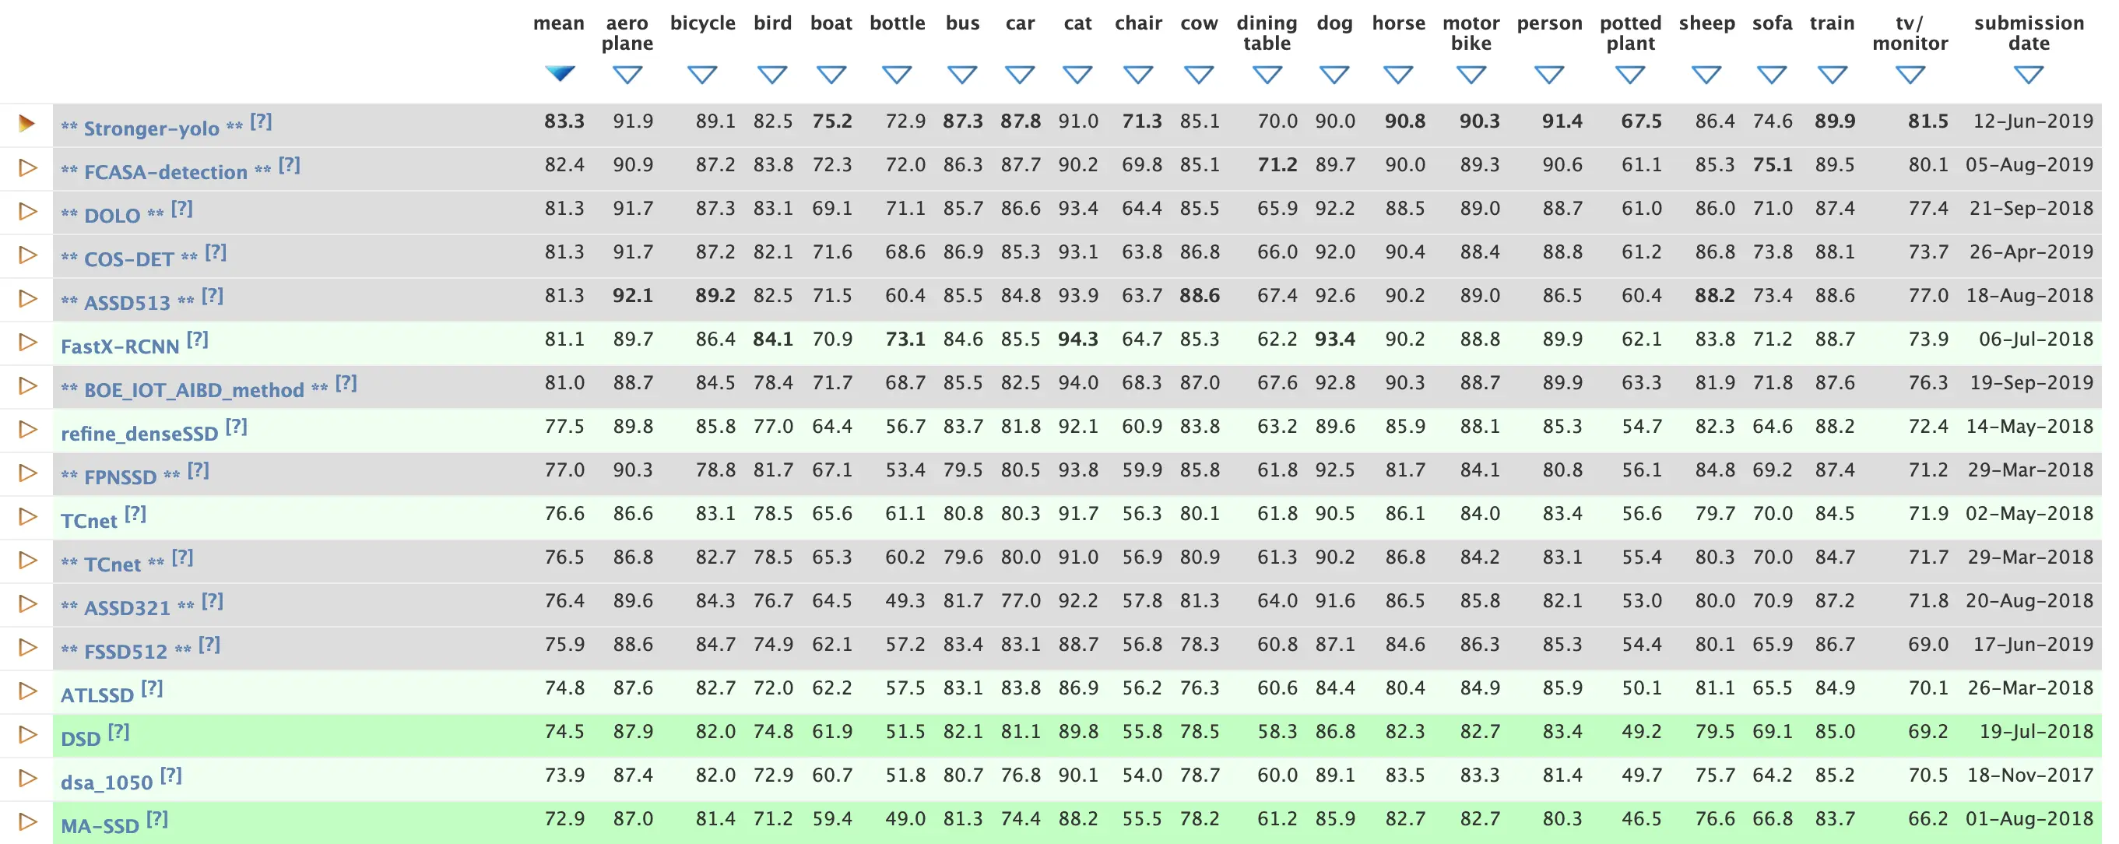Screen dimensions: 2119x844
Task: Click [?] help next to DOLO
Action: click(182, 209)
